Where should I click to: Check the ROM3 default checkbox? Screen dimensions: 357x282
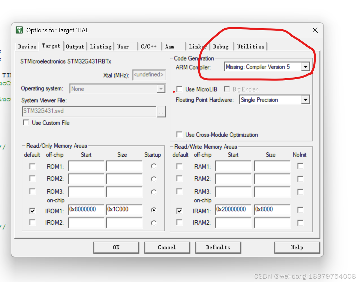click(x=32, y=191)
